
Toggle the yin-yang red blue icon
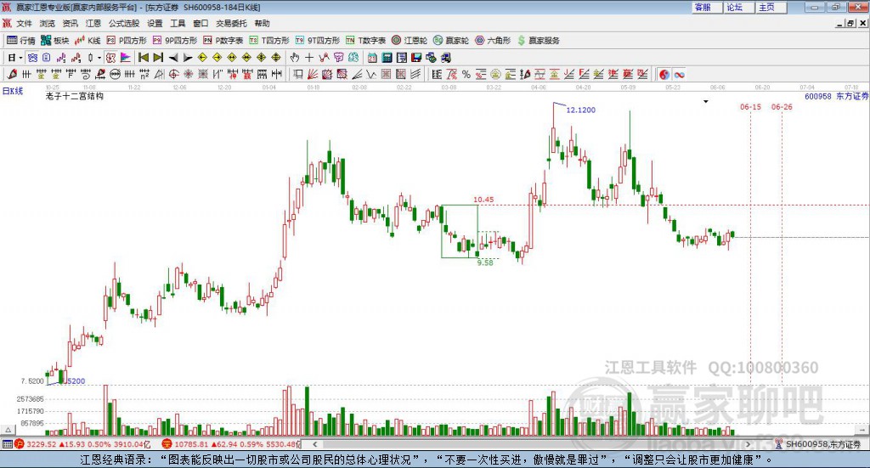click(664, 74)
